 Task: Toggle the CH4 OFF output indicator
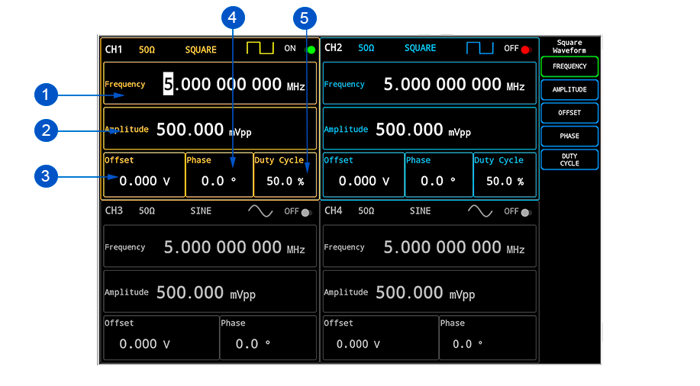(x=525, y=212)
